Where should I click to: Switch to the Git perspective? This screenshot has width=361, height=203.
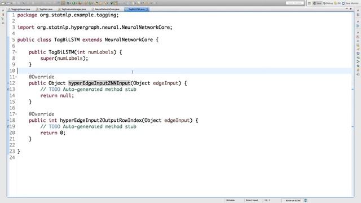(337, 3)
